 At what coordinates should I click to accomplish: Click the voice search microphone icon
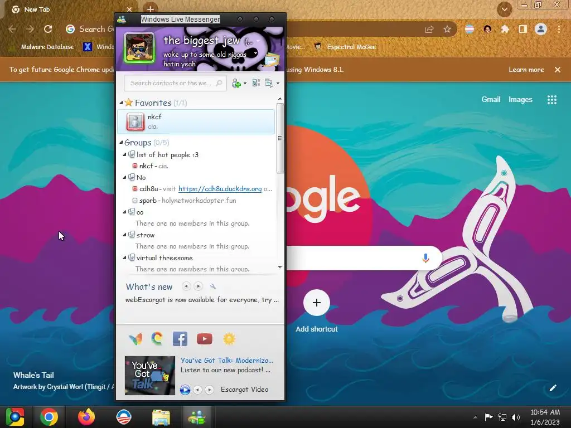click(425, 258)
